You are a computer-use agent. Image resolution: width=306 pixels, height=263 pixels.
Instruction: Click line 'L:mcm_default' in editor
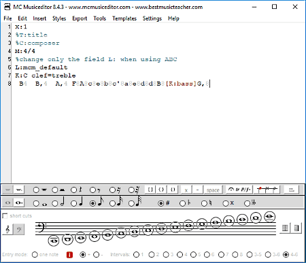pos(41,67)
